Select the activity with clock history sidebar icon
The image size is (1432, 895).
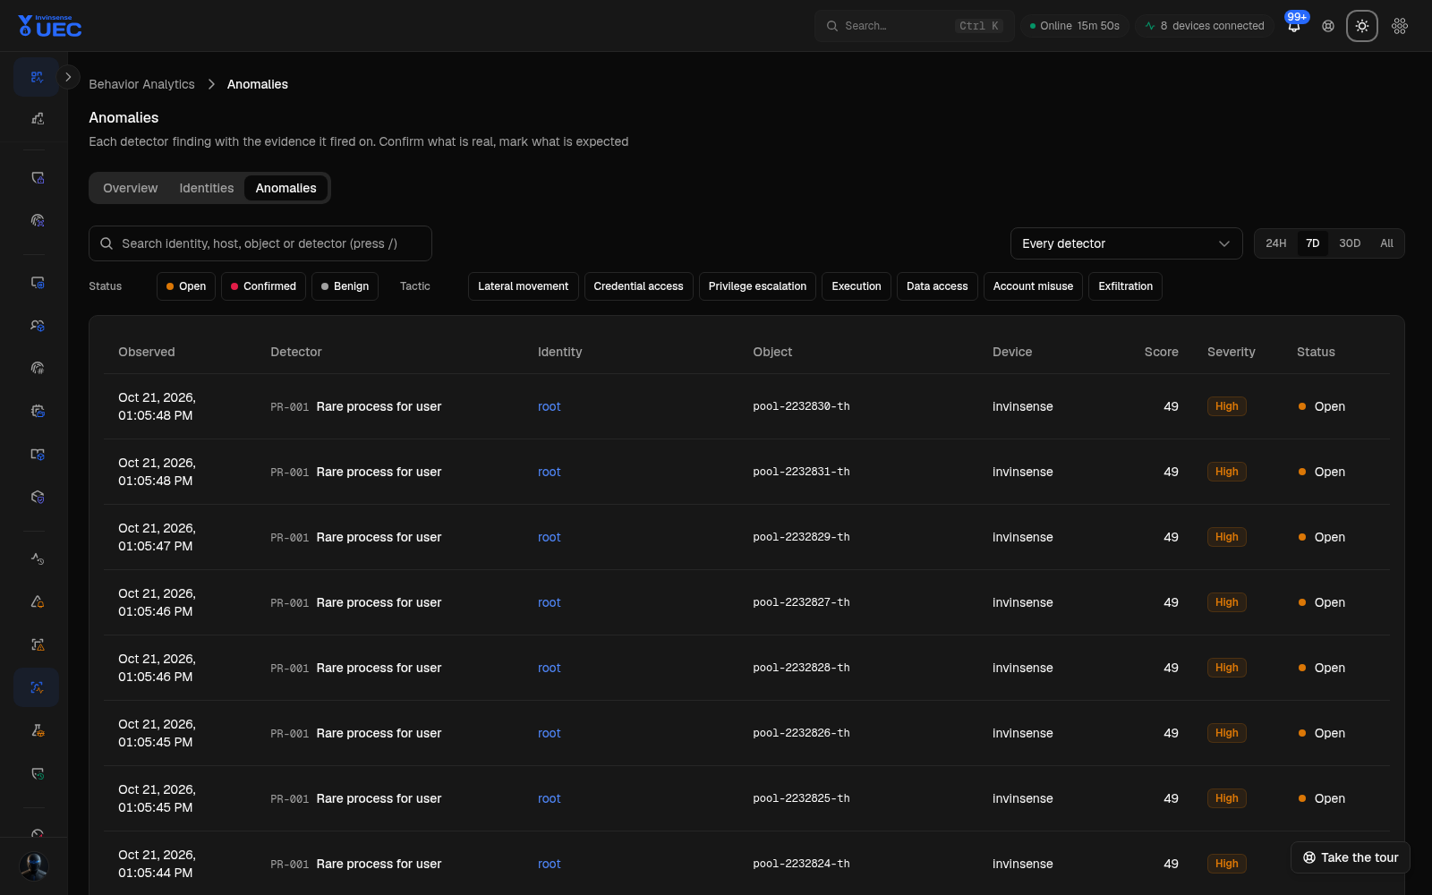pyautogui.click(x=38, y=558)
